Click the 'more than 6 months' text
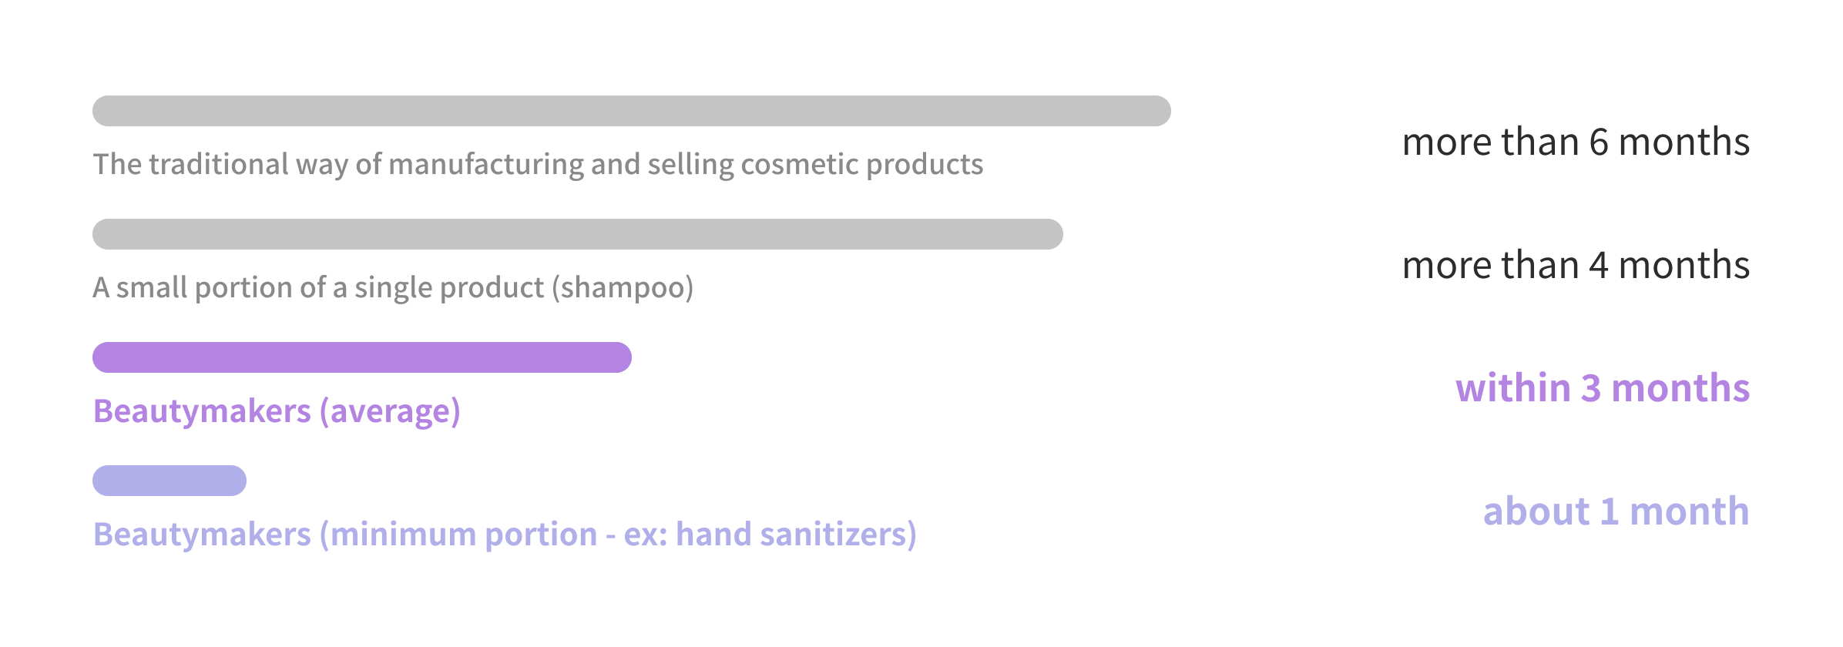 click(x=1576, y=142)
